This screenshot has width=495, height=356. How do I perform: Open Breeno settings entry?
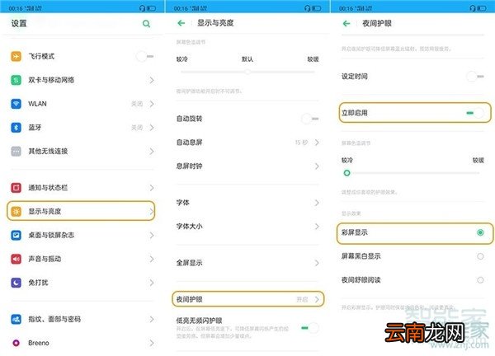coord(82,343)
